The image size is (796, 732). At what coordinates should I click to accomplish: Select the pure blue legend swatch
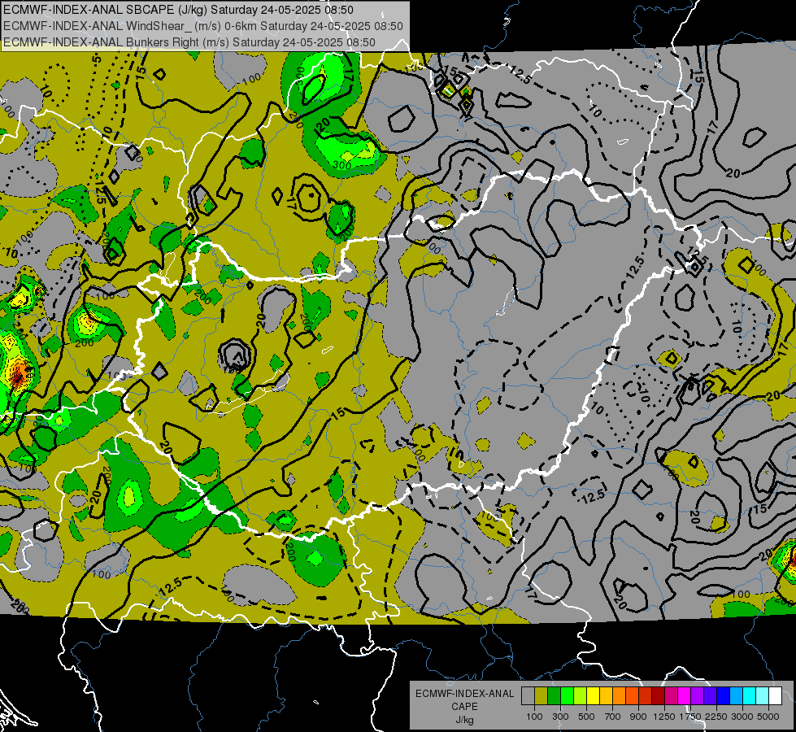(723, 696)
